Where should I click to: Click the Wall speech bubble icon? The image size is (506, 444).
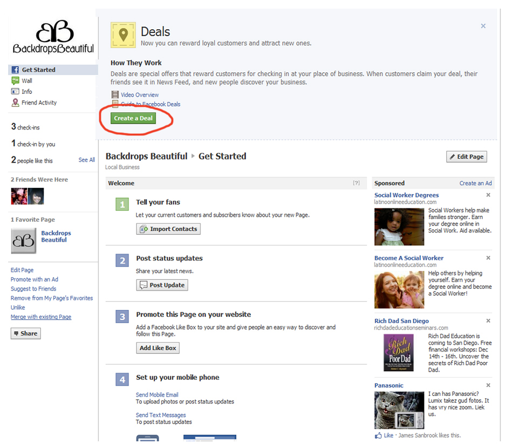point(15,81)
